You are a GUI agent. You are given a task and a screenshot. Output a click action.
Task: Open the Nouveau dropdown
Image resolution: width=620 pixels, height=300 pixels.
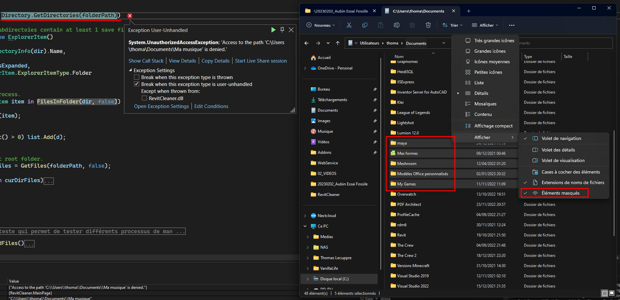(320, 25)
